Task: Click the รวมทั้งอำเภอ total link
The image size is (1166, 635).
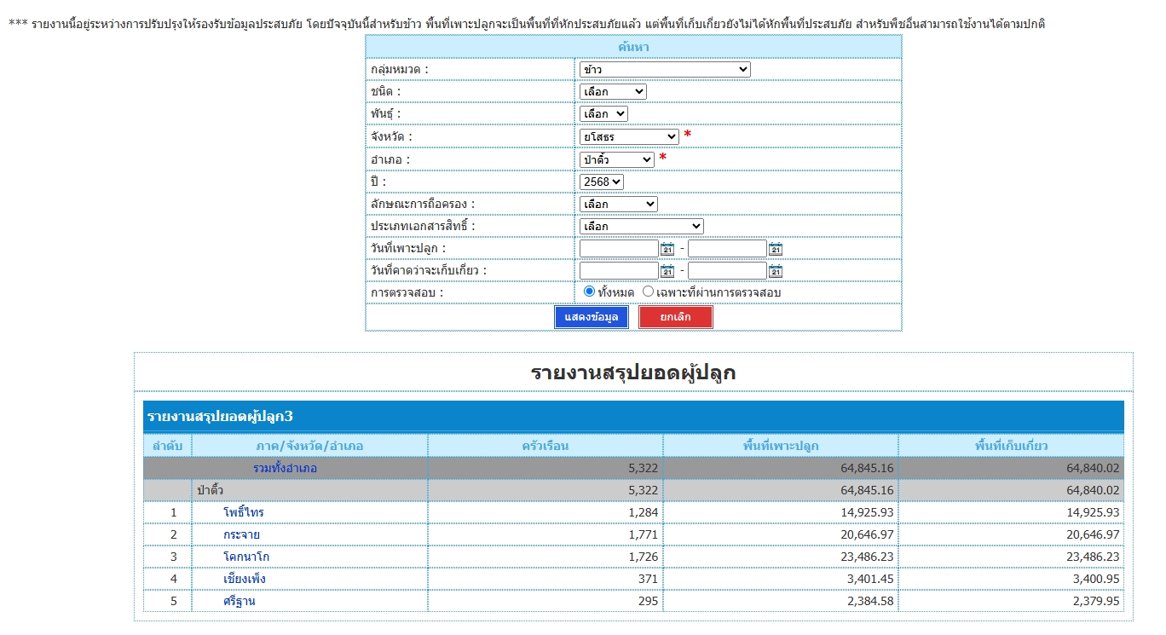Action: point(285,468)
